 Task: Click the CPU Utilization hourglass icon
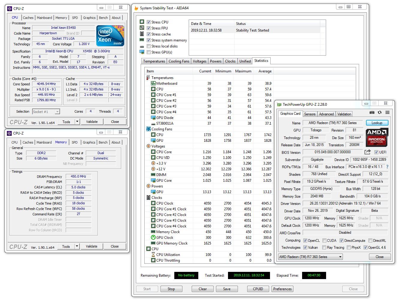[153, 255]
